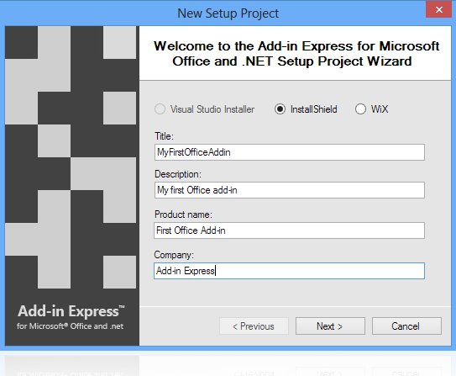This screenshot has height=376, width=456.
Task: Click the New Setup Project title bar text
Action: click(228, 13)
